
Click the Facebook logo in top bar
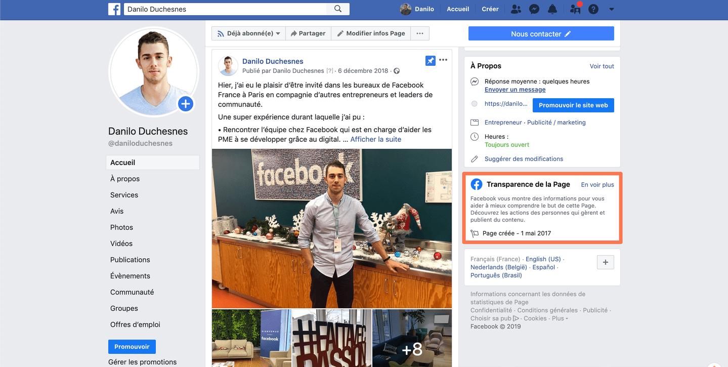click(114, 9)
